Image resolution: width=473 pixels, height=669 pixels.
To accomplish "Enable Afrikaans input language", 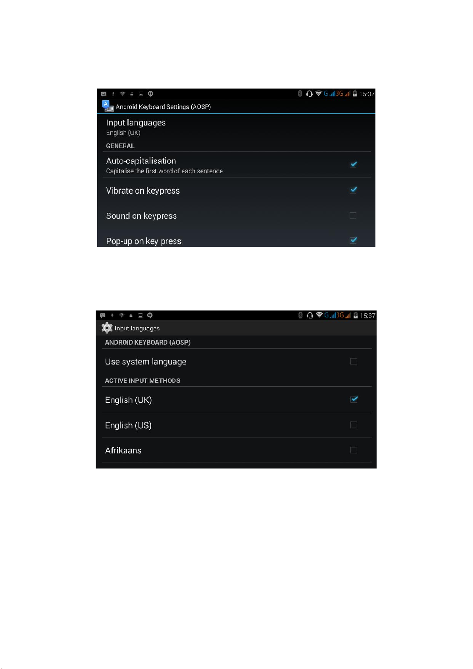I will pyautogui.click(x=354, y=450).
